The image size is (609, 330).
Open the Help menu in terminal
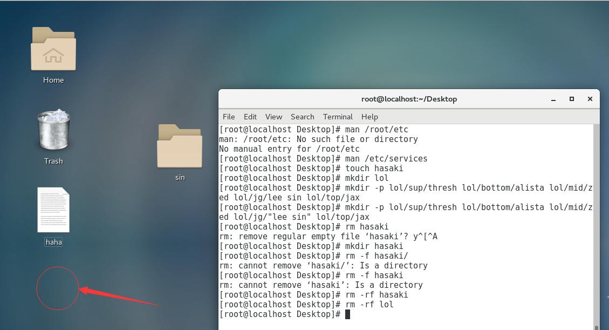(x=369, y=117)
